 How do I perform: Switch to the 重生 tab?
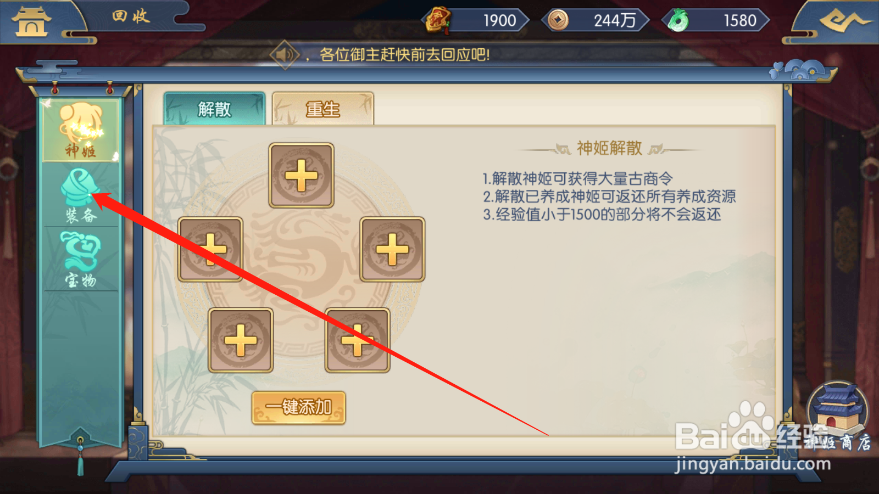tap(323, 109)
